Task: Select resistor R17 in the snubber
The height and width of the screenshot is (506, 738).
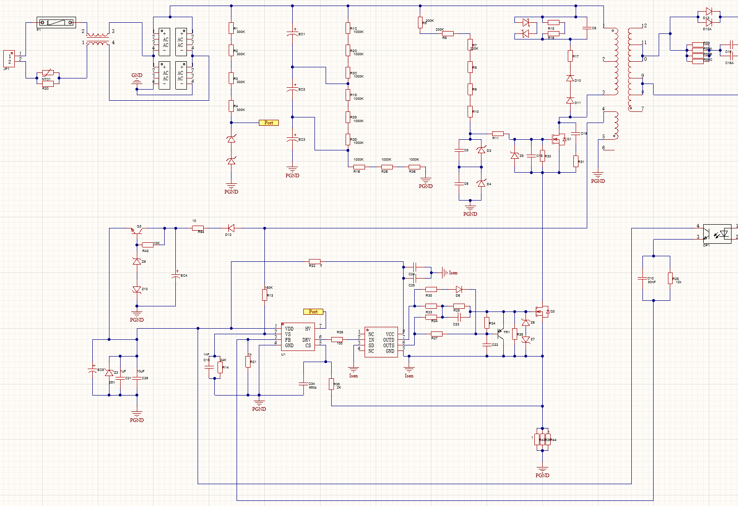Action: coord(570,56)
